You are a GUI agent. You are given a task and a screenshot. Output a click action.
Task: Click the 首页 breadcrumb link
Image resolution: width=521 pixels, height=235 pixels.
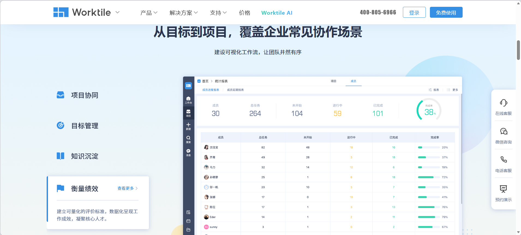(x=205, y=81)
